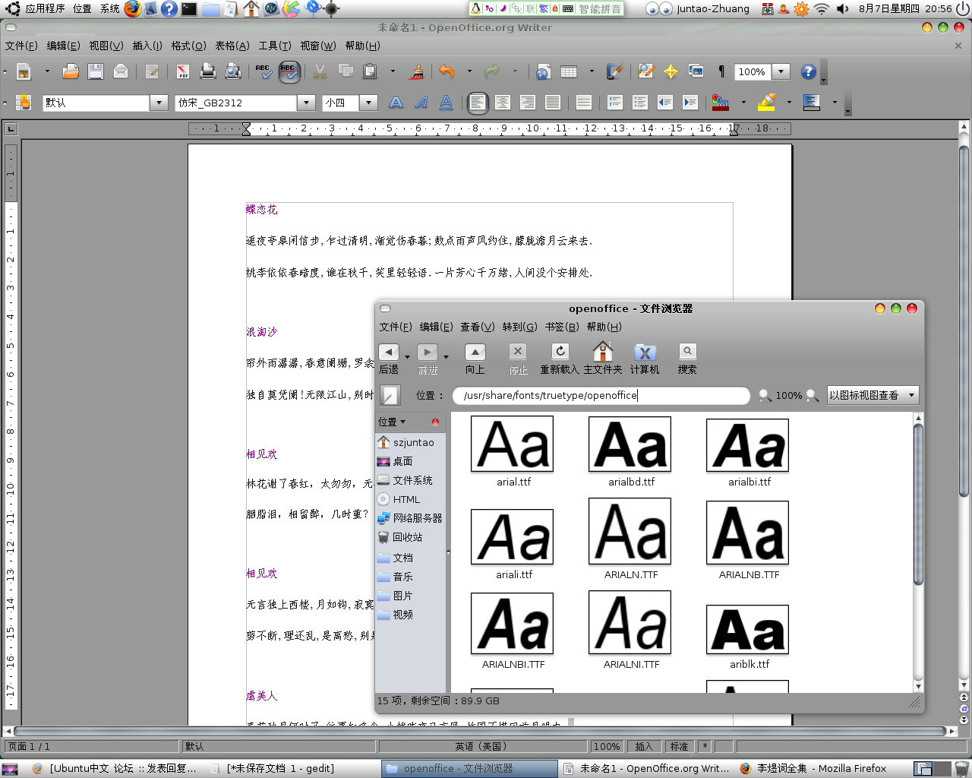
Task: Open file browser 转到(G) menu
Action: click(x=519, y=327)
